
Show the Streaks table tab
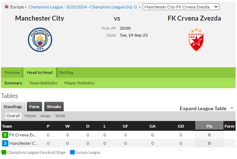pyautogui.click(x=54, y=107)
